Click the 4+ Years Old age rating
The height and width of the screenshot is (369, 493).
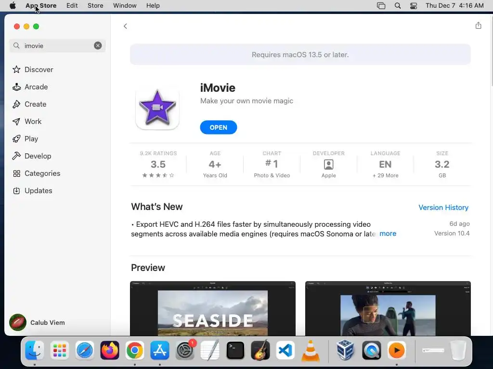tap(215, 164)
